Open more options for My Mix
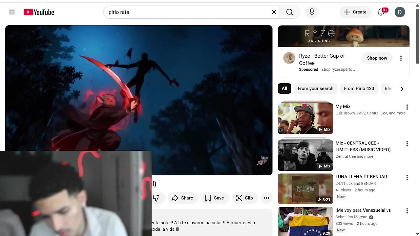 coord(407,107)
